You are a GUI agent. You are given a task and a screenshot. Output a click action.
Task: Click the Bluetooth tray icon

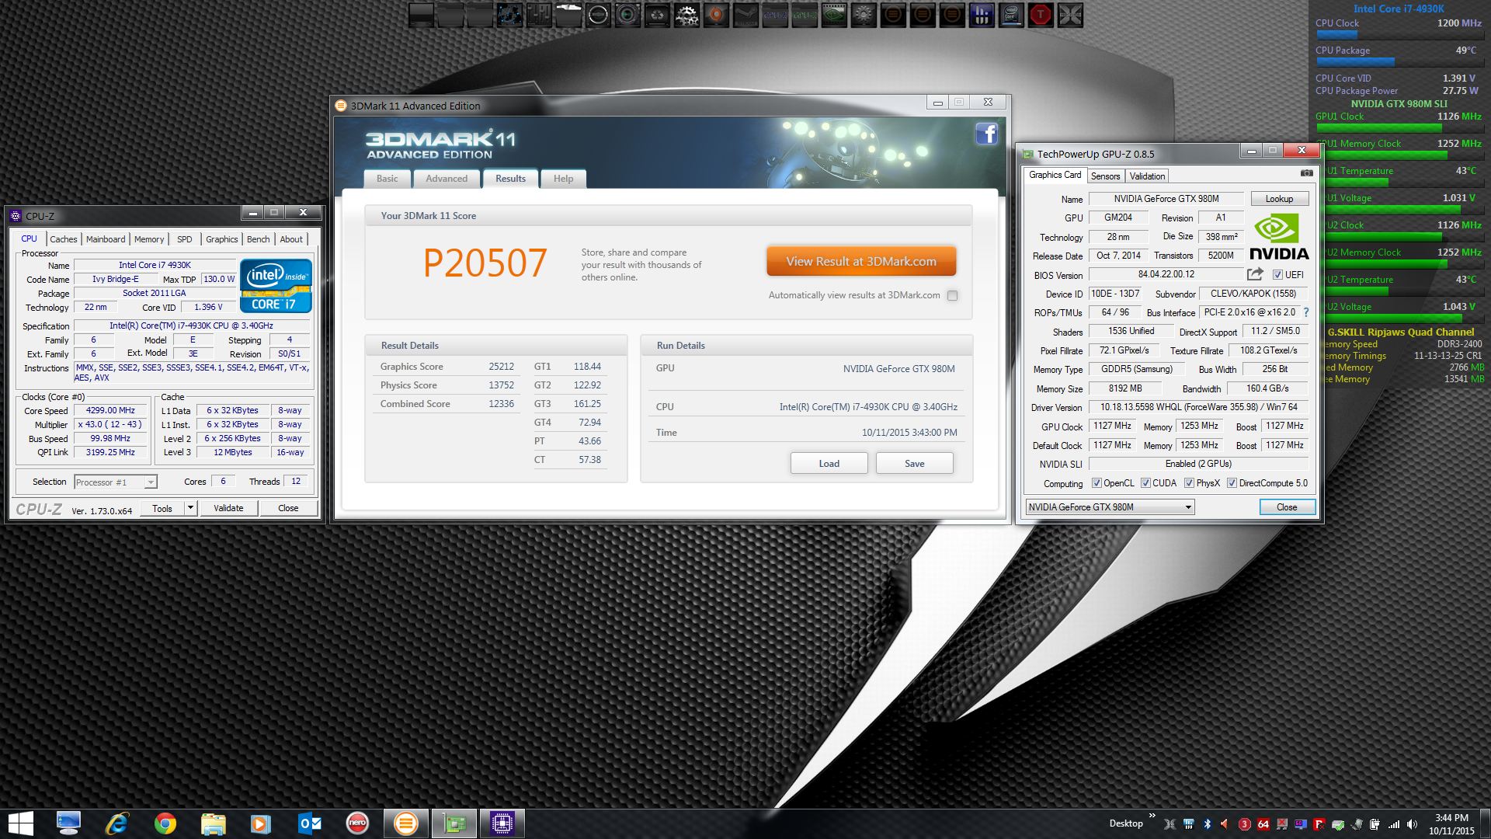(1207, 824)
